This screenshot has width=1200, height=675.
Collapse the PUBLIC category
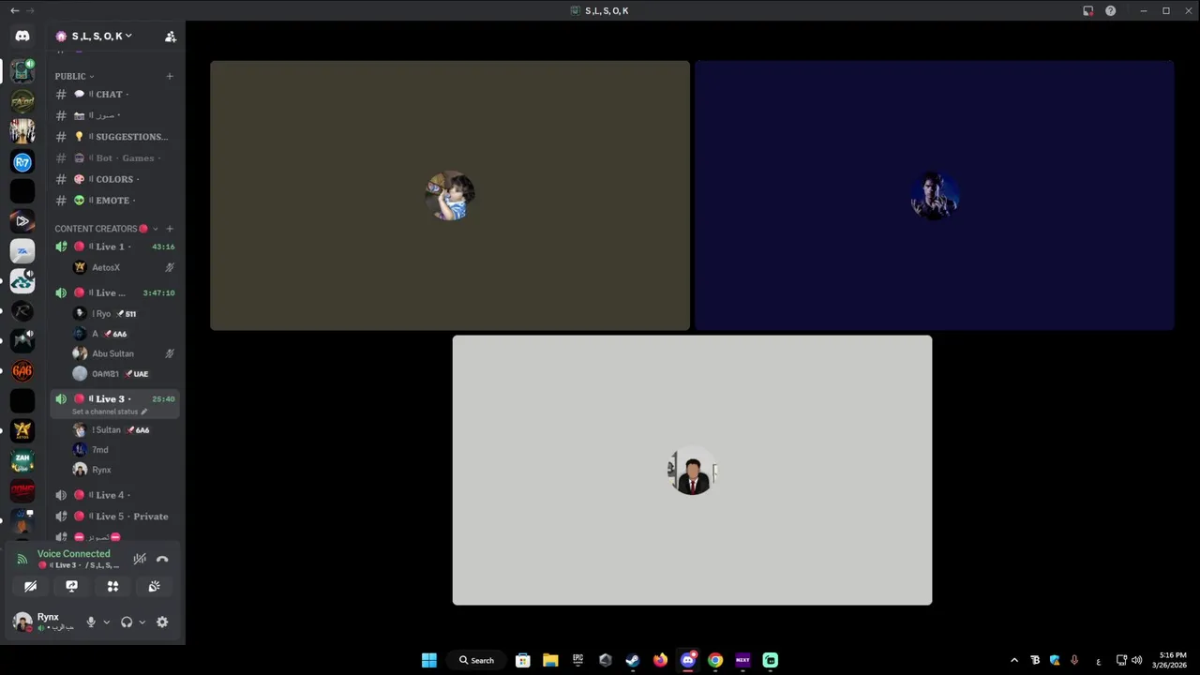pos(74,76)
